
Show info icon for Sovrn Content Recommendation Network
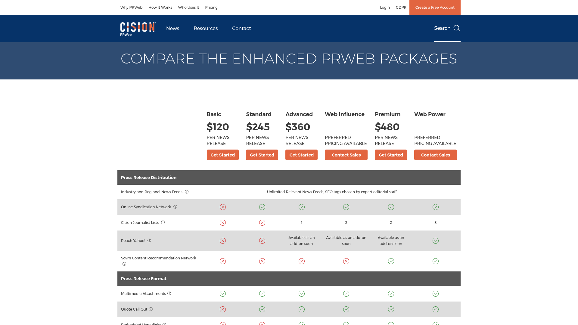(124, 264)
